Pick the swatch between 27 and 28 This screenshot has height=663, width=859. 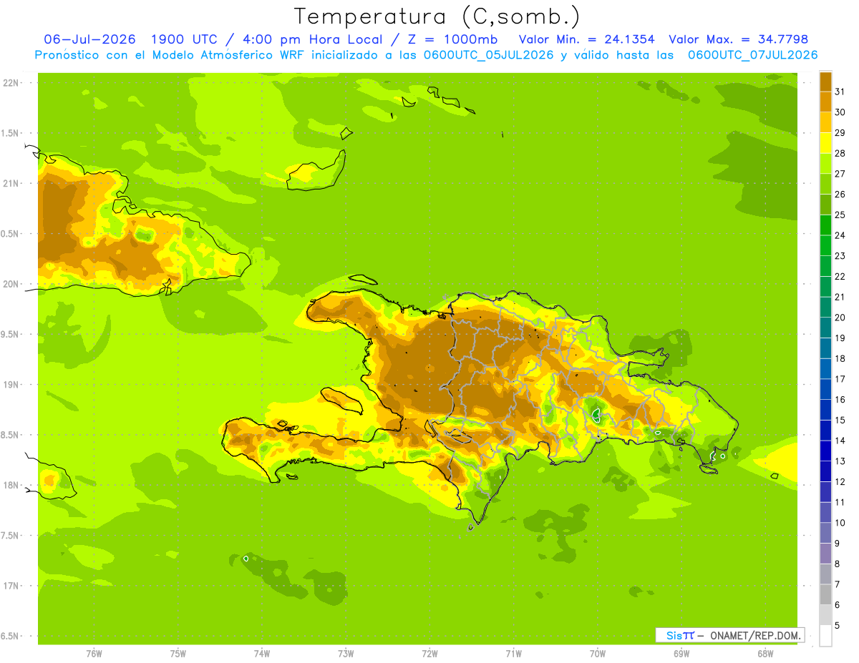tap(825, 163)
